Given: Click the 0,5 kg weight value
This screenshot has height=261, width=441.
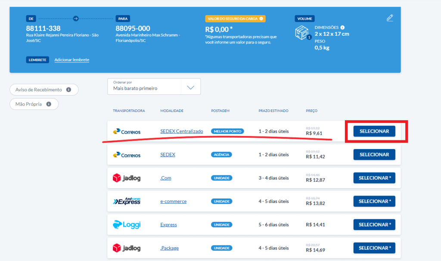Looking at the screenshot, I should coord(322,48).
